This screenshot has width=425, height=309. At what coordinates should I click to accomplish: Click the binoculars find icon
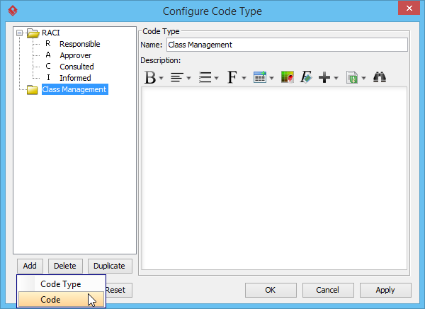click(x=380, y=77)
